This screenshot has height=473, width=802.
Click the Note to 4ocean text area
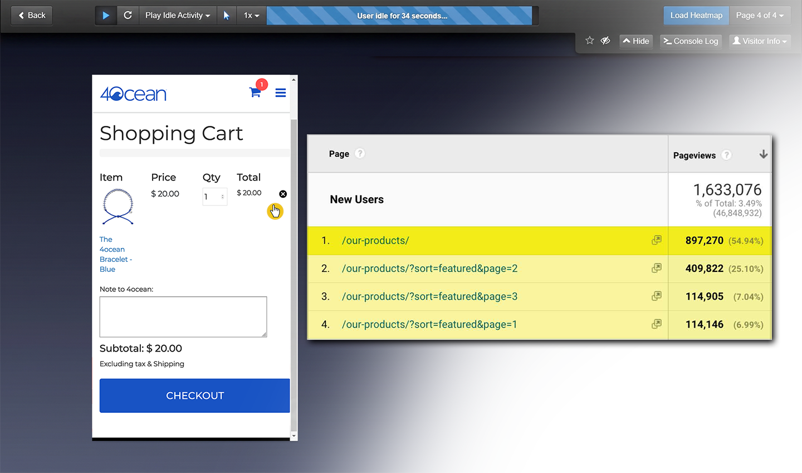pos(183,317)
